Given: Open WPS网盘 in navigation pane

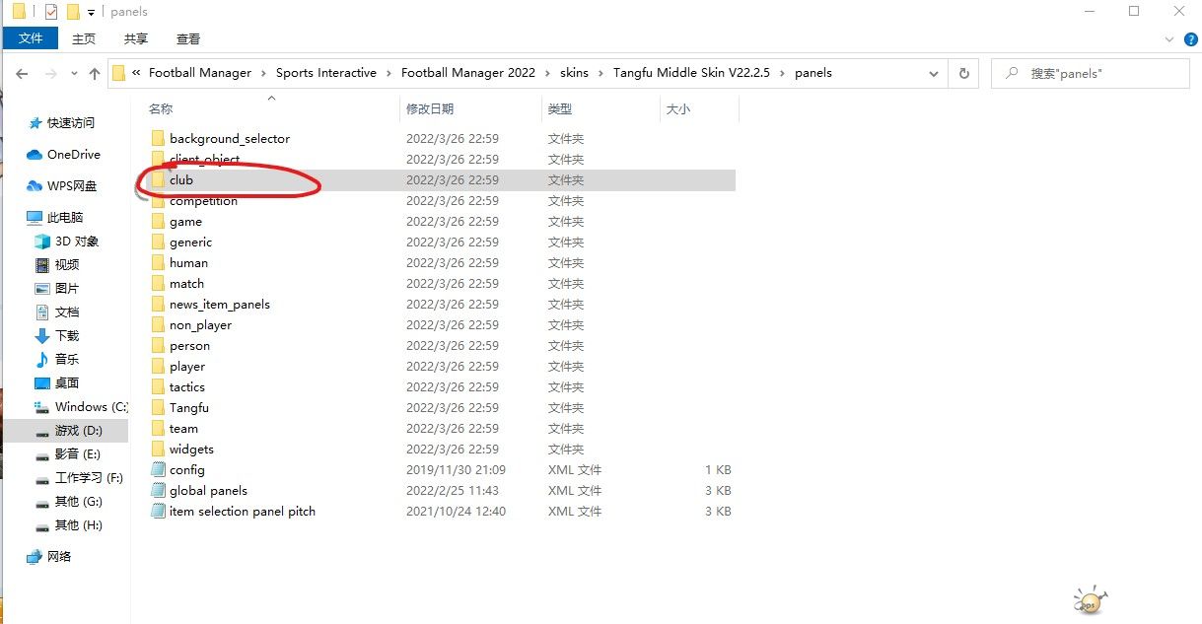Looking at the screenshot, I should (x=73, y=186).
